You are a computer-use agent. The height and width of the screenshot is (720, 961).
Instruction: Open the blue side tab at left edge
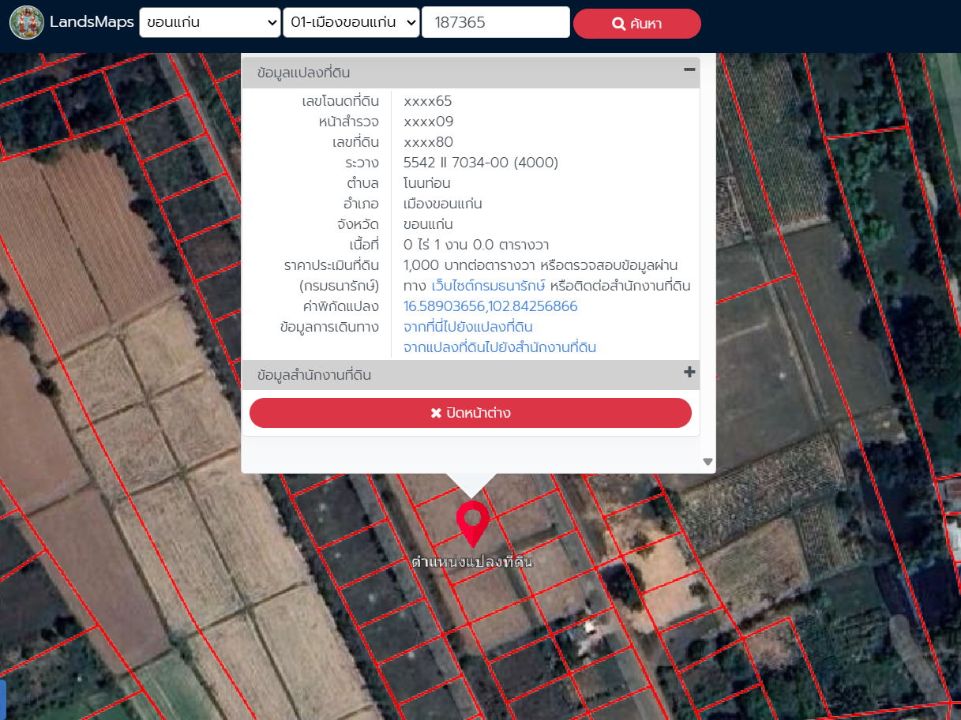coord(2,699)
